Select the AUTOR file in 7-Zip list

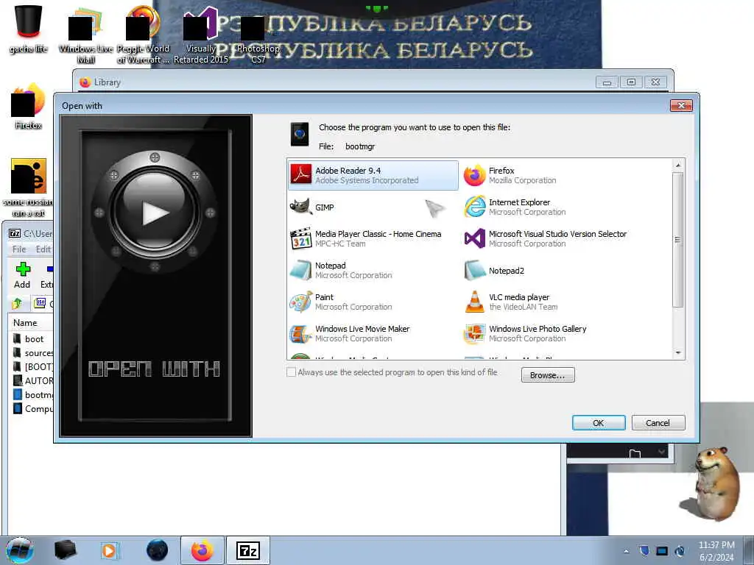(x=34, y=381)
